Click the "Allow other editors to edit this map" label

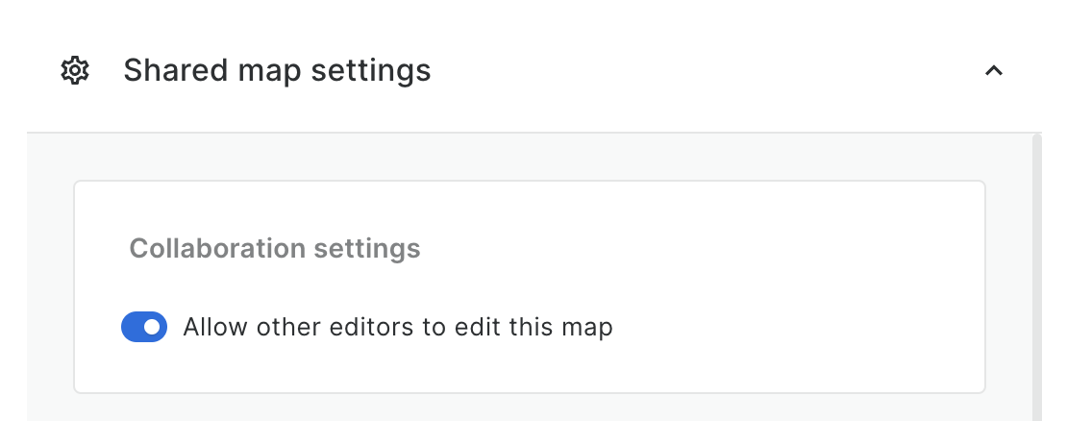tap(398, 327)
